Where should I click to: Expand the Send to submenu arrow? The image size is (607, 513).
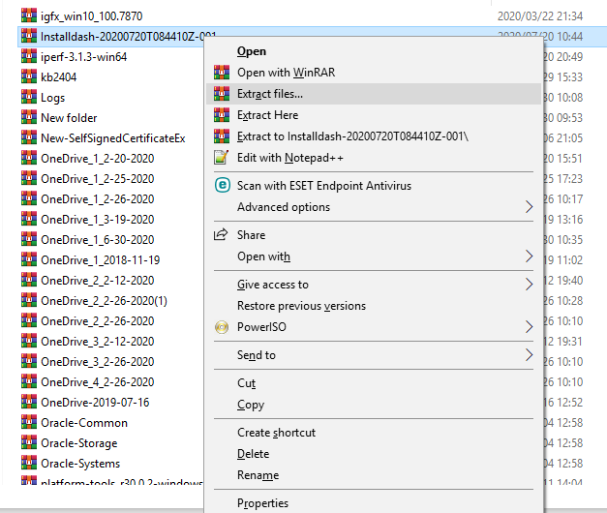coord(530,354)
